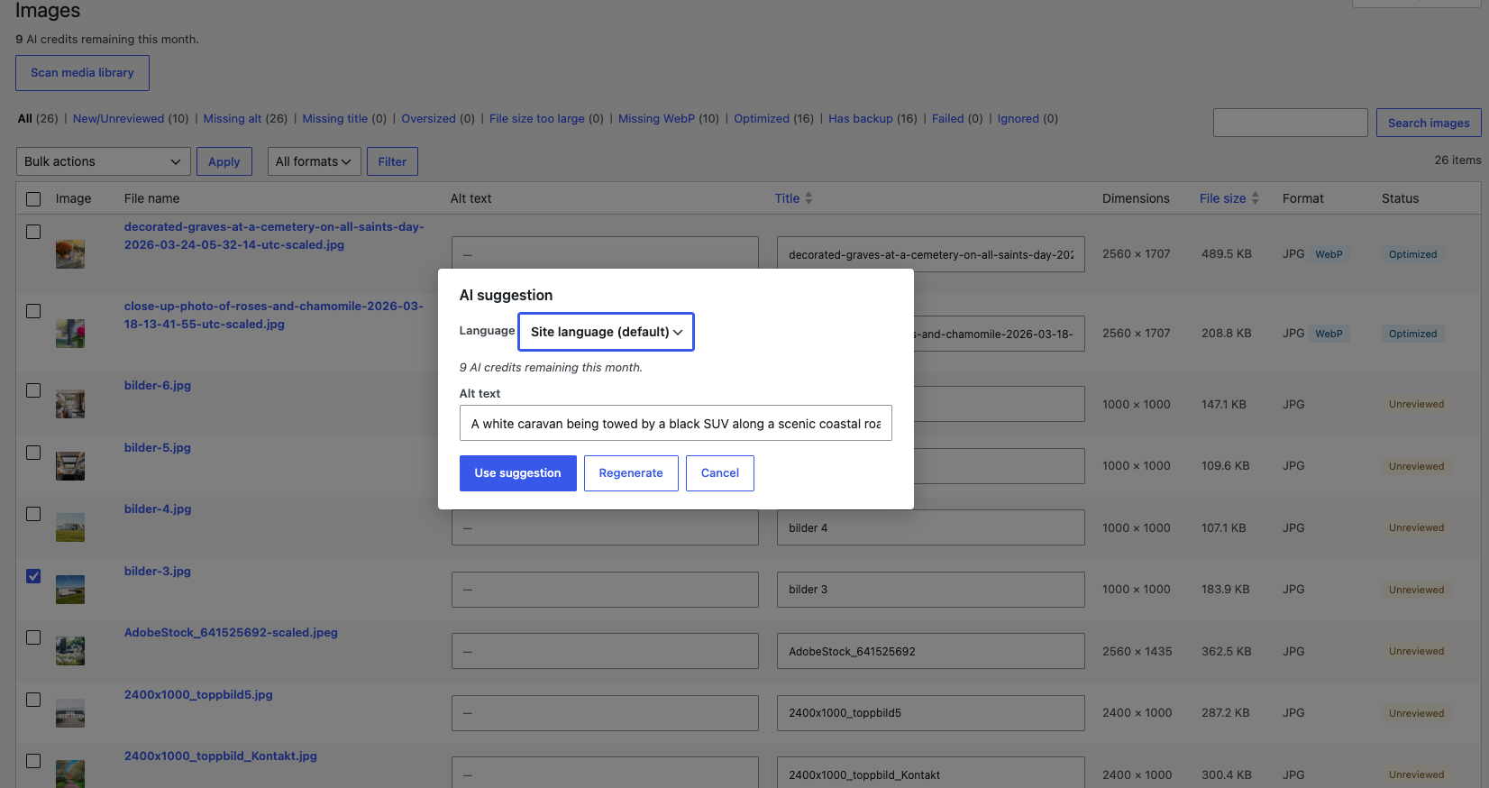1489x788 pixels.
Task: Click the AdobeStock_641525692 title field
Action: pyautogui.click(x=931, y=651)
